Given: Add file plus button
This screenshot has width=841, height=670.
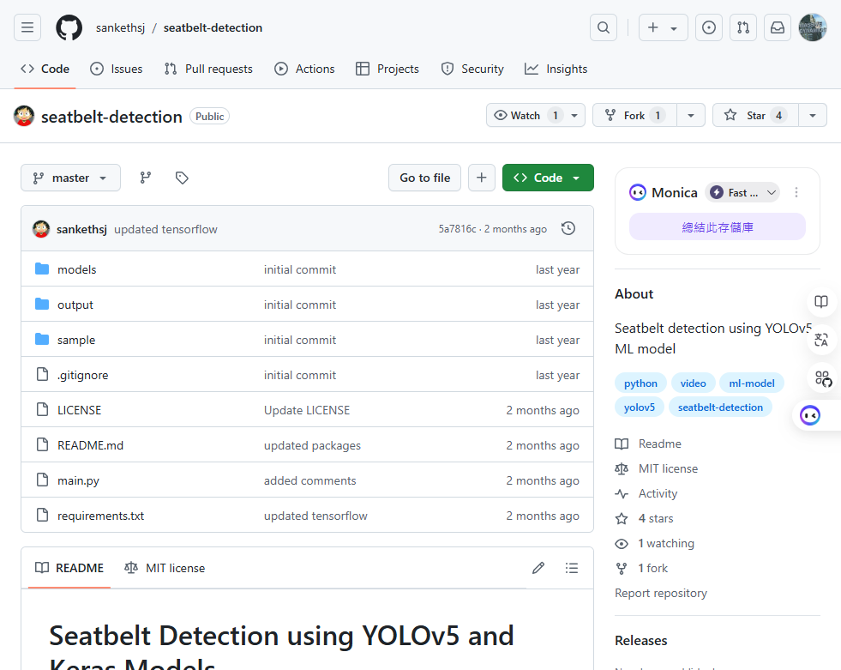Looking at the screenshot, I should coord(482,178).
